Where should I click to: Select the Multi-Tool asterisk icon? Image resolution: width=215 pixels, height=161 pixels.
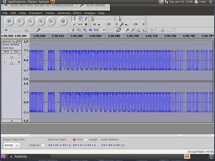[86, 24]
